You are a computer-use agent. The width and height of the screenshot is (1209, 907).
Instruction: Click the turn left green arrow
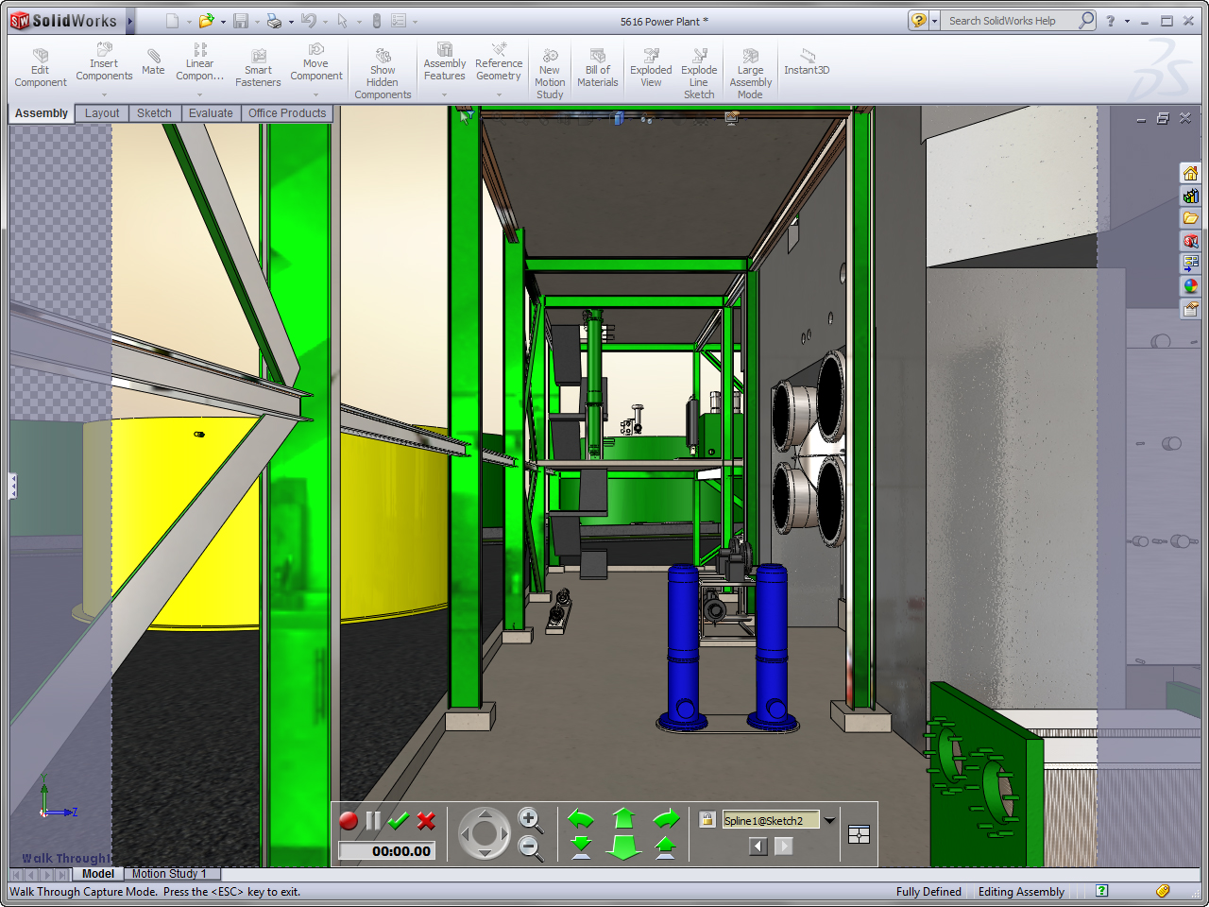581,818
